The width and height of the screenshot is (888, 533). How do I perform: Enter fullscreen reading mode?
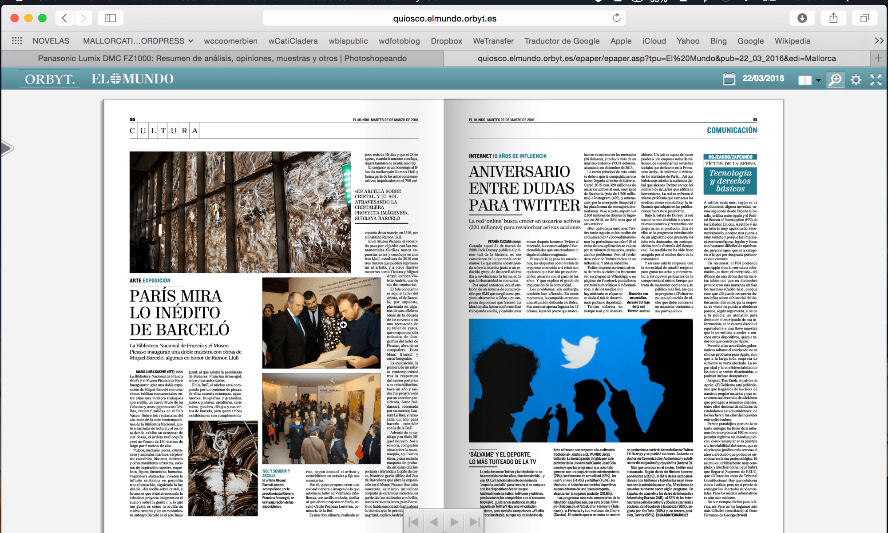click(x=876, y=80)
